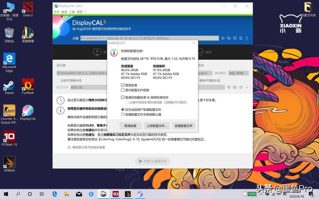This screenshot has width=319, height=199.
Task: Click the display technology info link
Action: pos(89,147)
